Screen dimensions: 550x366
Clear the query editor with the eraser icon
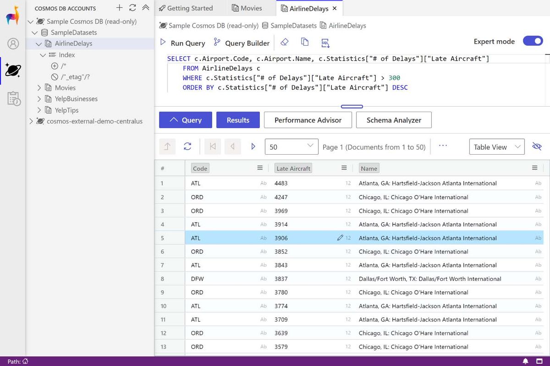pyautogui.click(x=285, y=42)
